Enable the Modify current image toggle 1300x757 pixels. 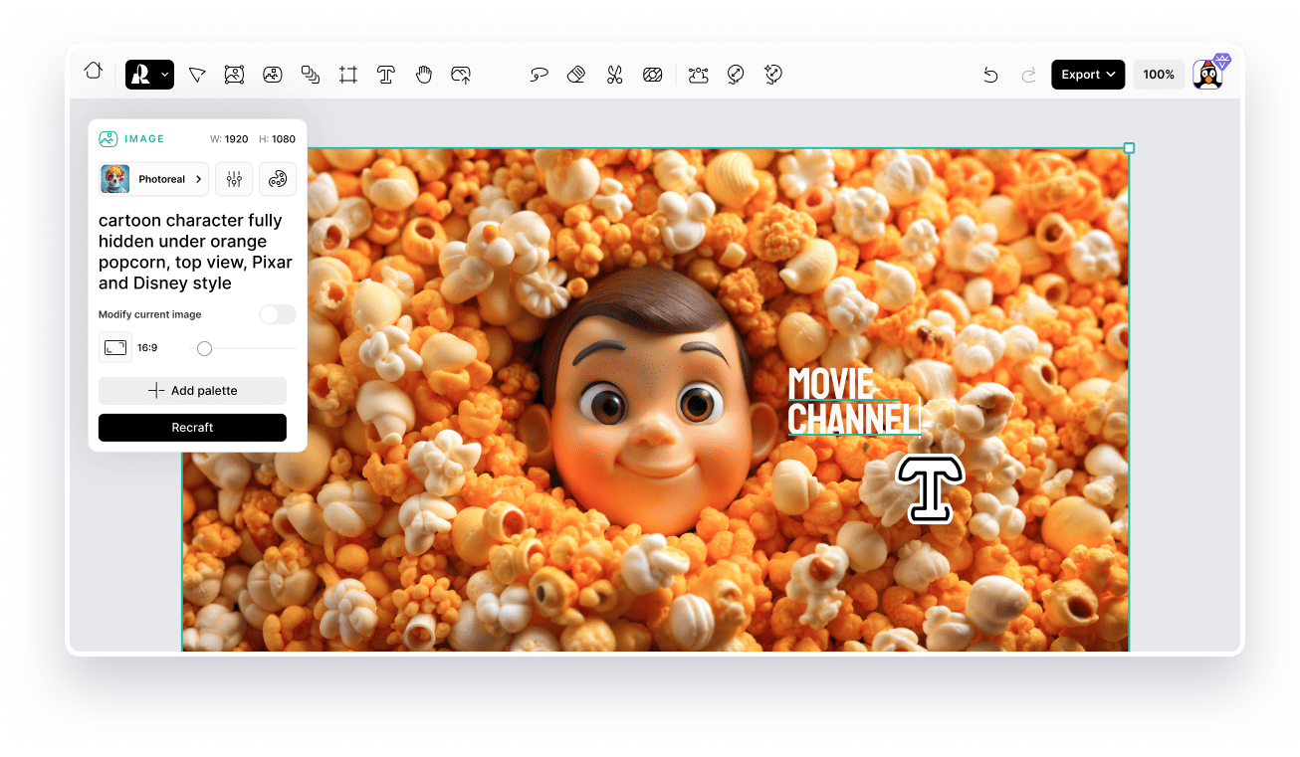click(277, 314)
